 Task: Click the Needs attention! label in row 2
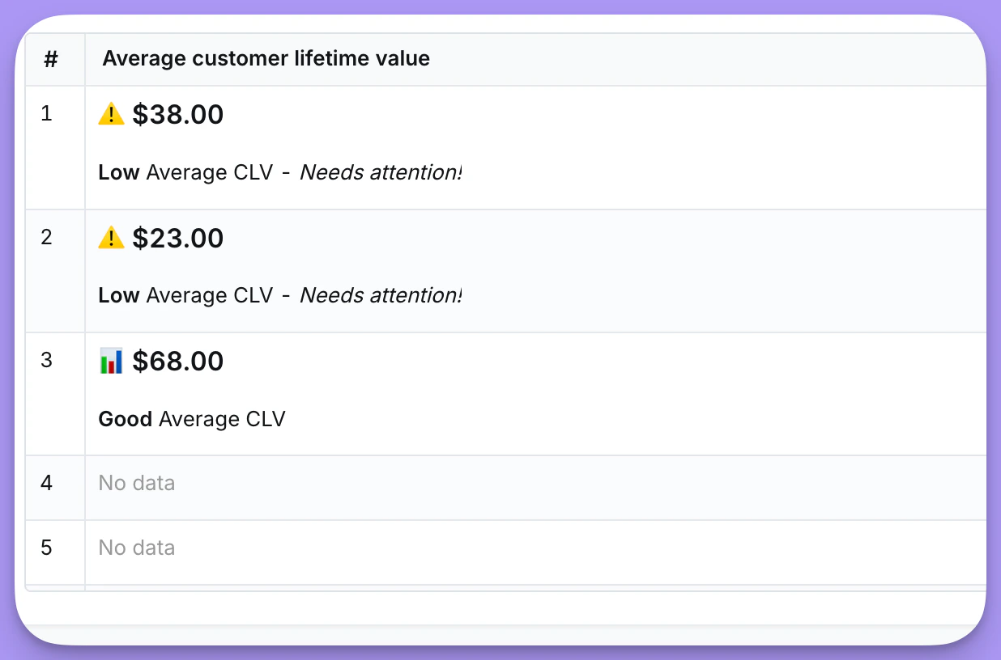coord(381,294)
